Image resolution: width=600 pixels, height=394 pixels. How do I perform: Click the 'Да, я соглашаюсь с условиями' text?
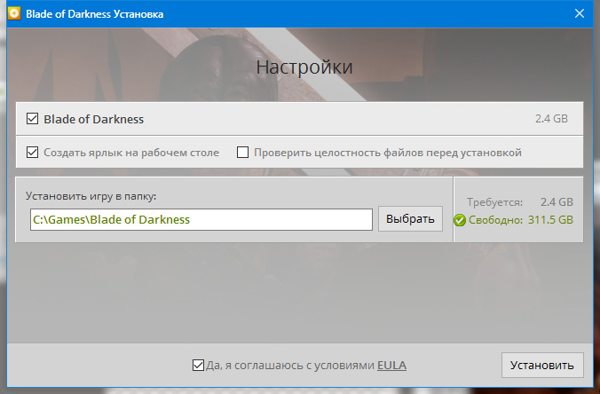290,366
